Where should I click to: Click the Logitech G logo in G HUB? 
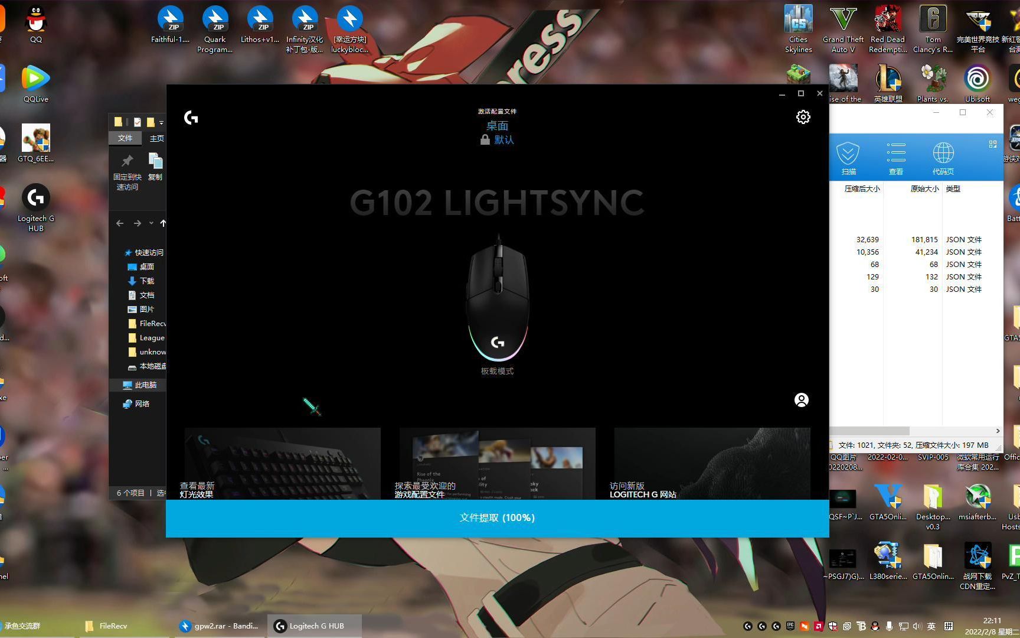pos(191,118)
